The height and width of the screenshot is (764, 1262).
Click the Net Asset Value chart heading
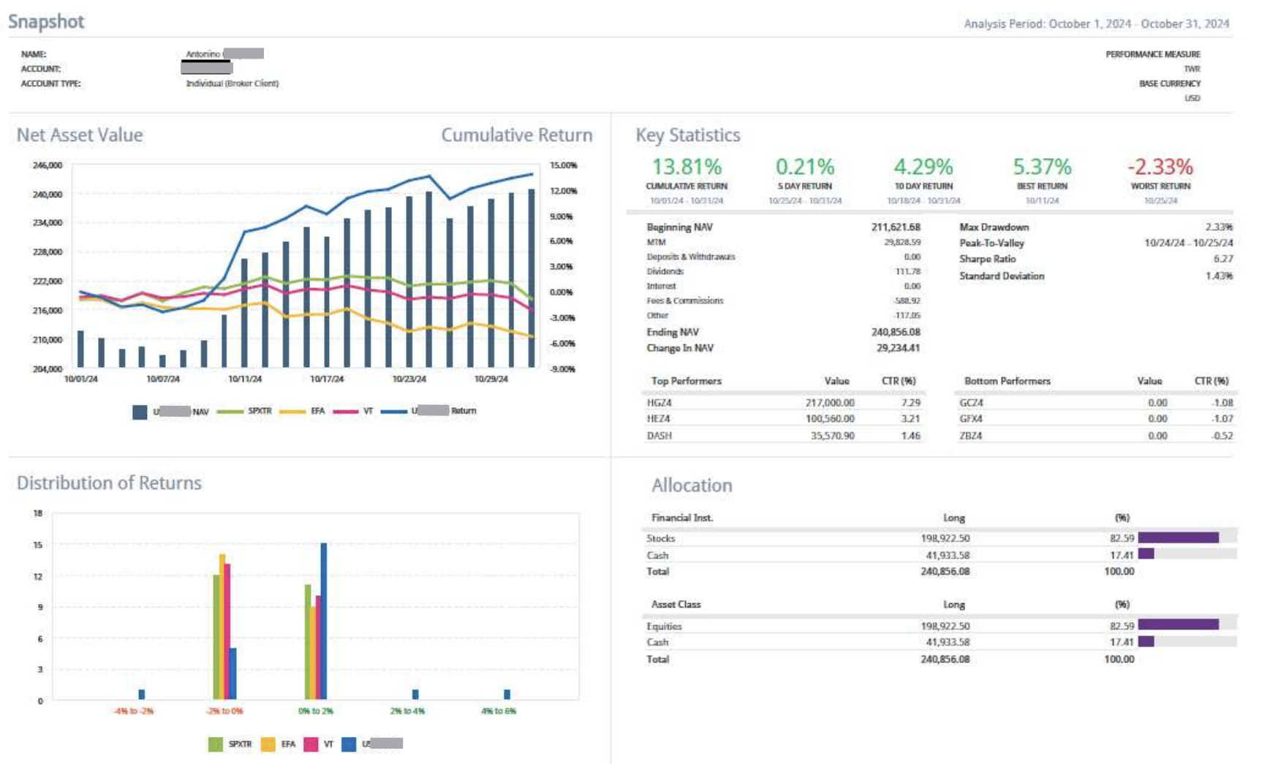(80, 135)
